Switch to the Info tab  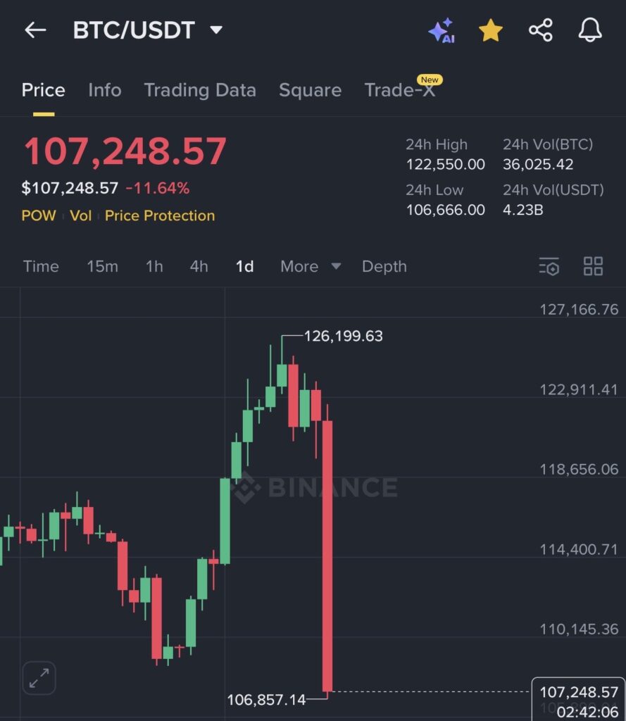104,90
